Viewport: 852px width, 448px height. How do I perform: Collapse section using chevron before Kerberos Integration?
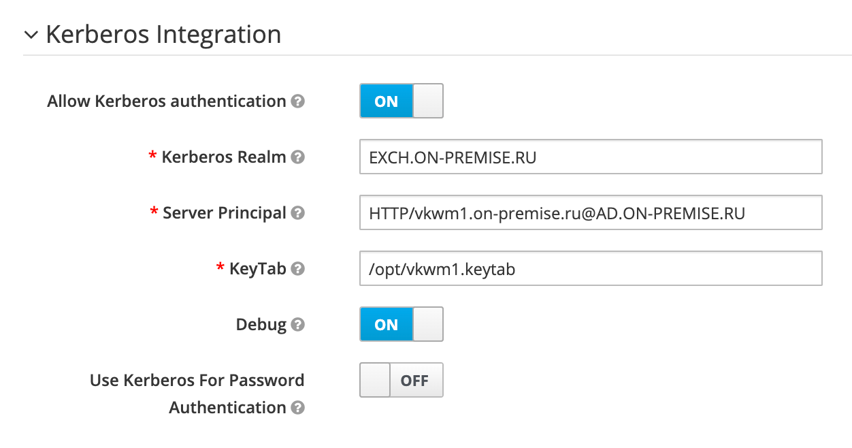pos(31,34)
